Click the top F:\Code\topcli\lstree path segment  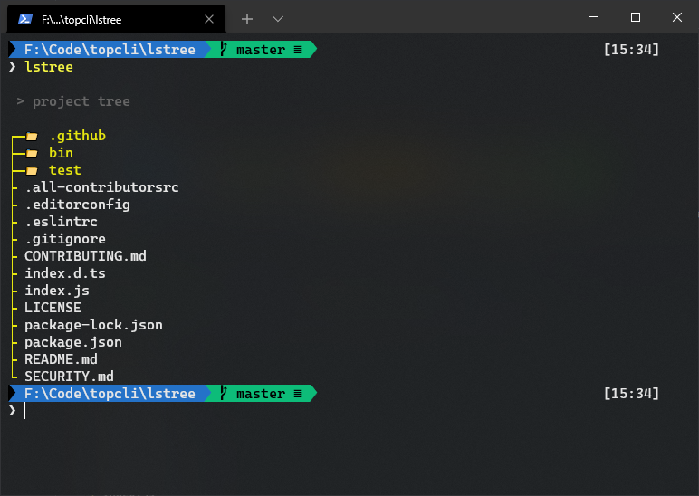(x=110, y=50)
